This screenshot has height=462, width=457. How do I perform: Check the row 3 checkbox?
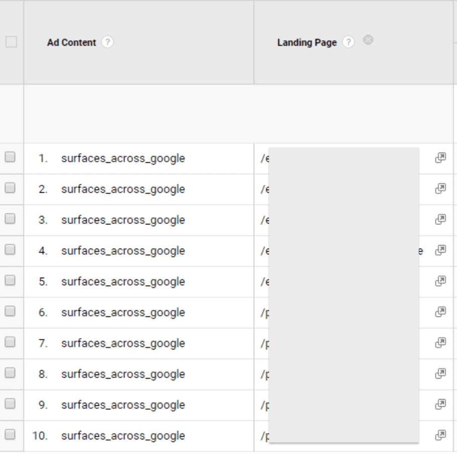10,218
